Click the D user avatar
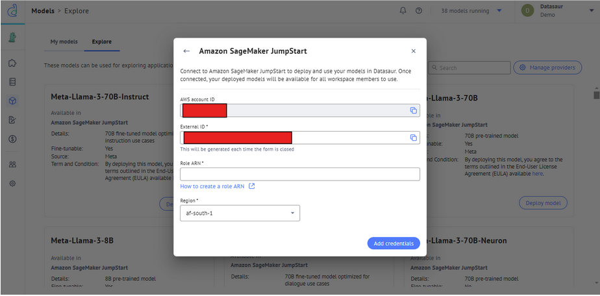 click(x=528, y=10)
